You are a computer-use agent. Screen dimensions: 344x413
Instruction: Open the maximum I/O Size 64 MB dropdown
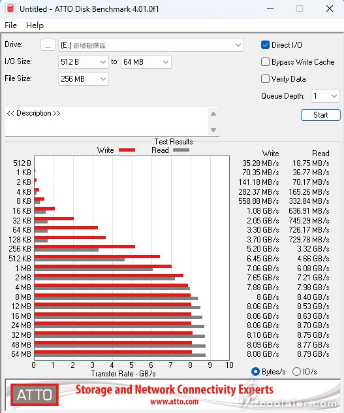tap(146, 62)
